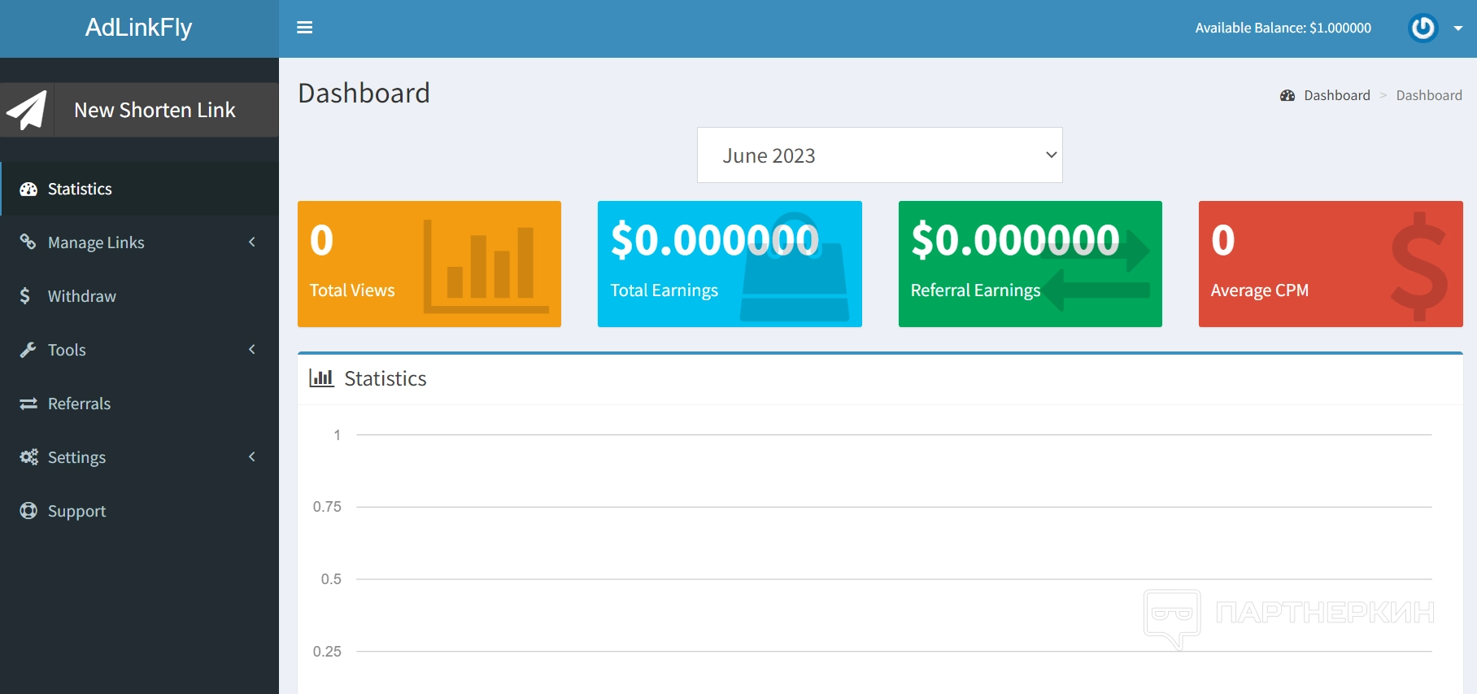This screenshot has width=1477, height=694.
Task: Click the 0.25 y-axis label on chart
Action: pyautogui.click(x=327, y=652)
